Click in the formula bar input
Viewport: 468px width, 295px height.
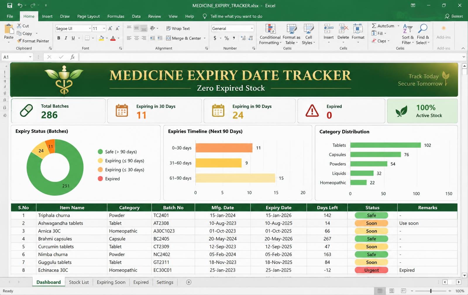point(270,57)
